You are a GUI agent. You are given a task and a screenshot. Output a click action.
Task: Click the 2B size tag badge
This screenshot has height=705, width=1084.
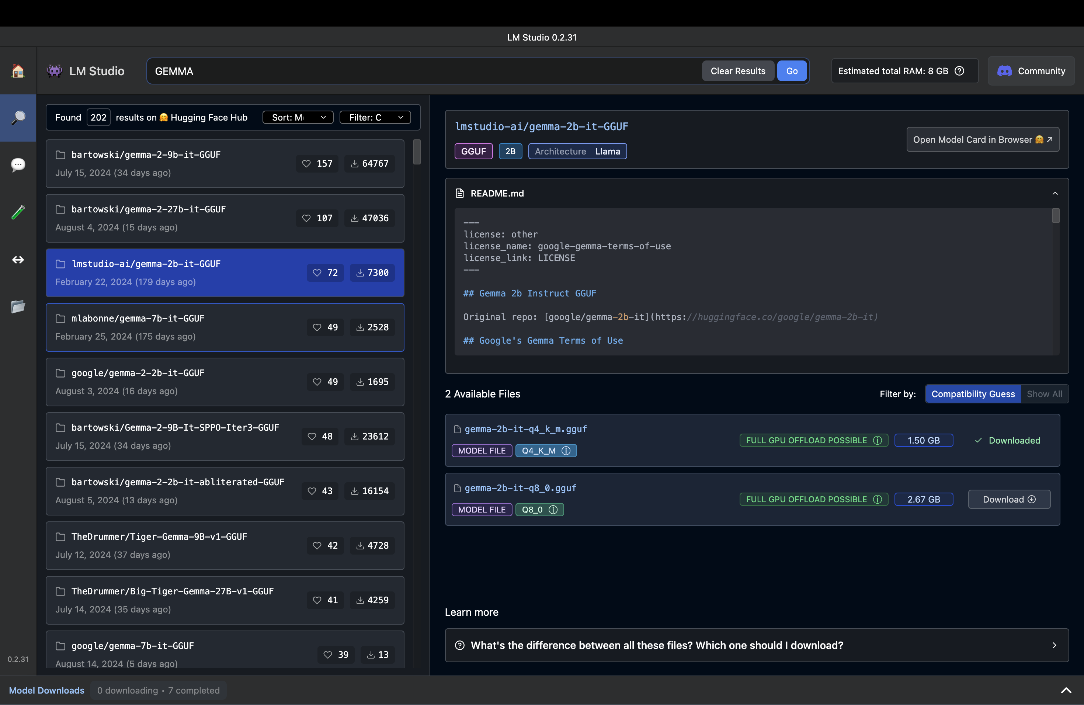tap(510, 151)
